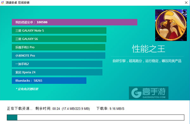Click the game character artwork thumbnail
This screenshot has width=190, height=124.
[171, 25]
